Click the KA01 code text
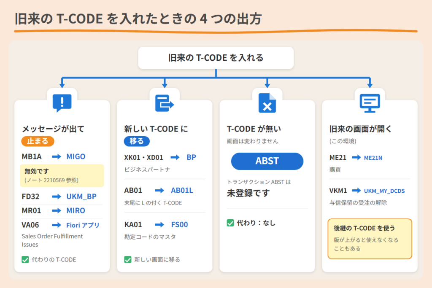 click(x=133, y=225)
